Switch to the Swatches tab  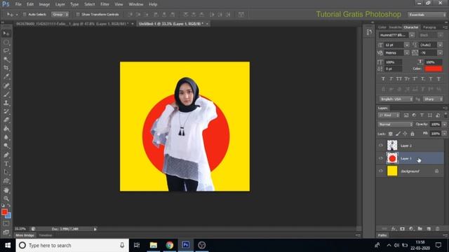395,27
